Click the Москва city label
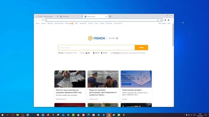 pyautogui.click(x=61, y=53)
